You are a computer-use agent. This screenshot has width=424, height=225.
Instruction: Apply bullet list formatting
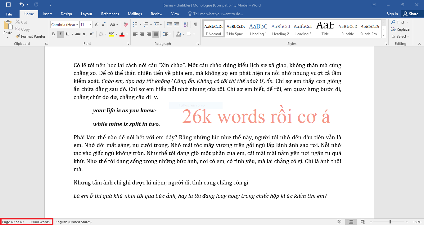pyautogui.click(x=135, y=24)
